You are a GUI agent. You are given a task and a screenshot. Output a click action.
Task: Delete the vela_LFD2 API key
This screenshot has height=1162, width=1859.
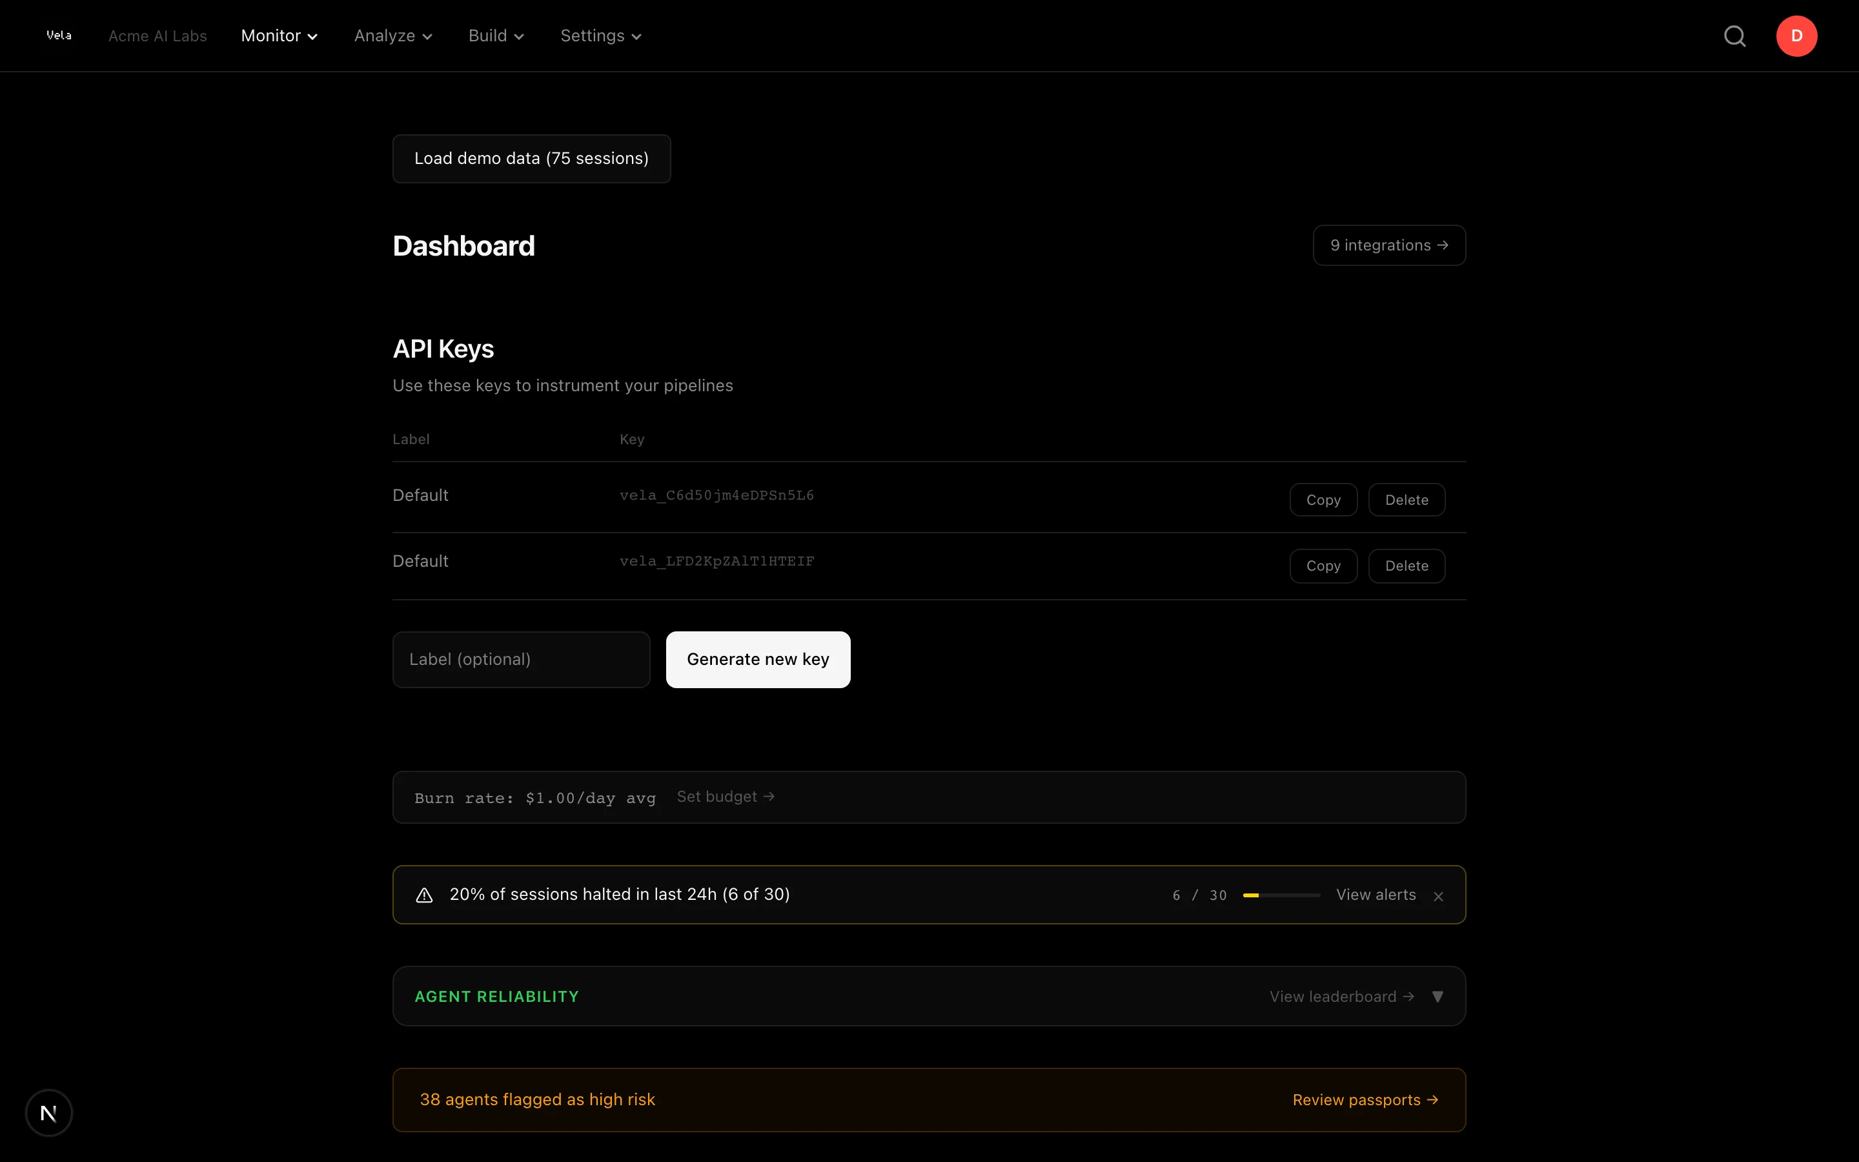1406,566
